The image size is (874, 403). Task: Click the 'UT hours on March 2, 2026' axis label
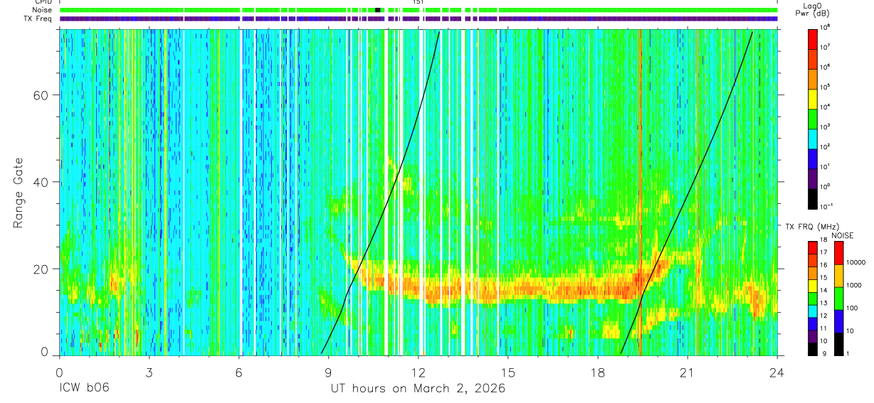pos(418,389)
